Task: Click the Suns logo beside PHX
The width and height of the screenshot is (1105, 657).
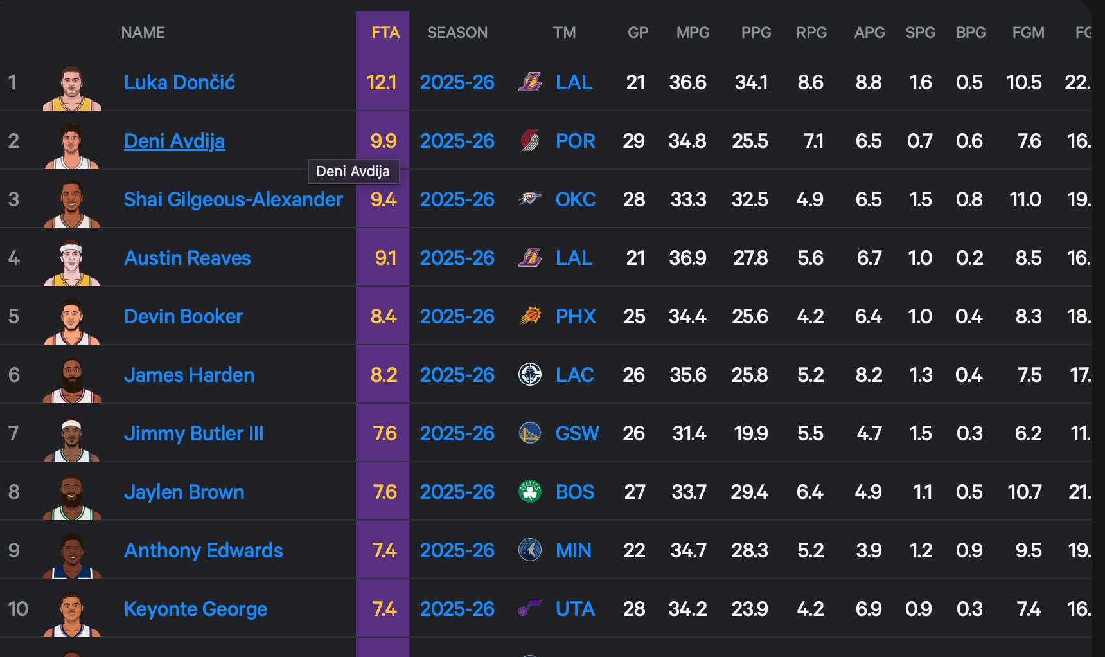Action: point(530,316)
